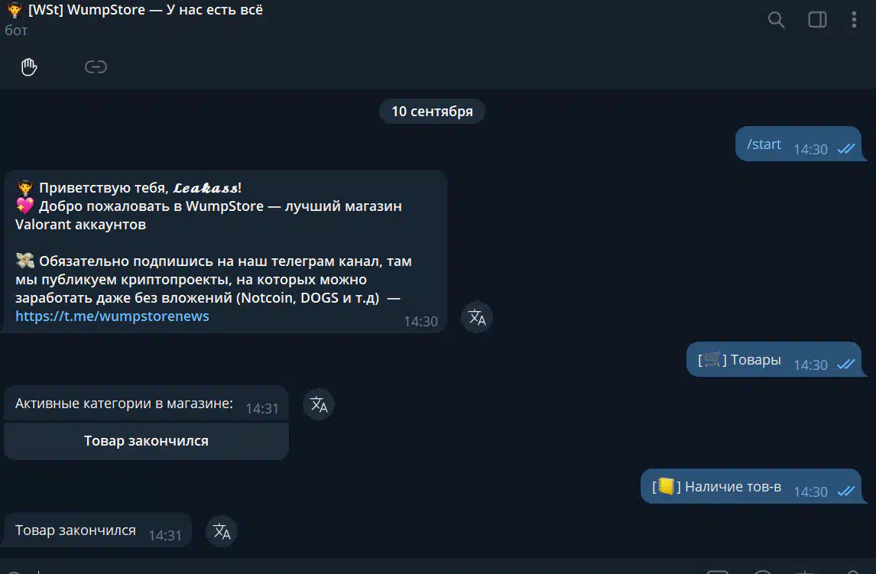Toggle the right side panel icon
The height and width of the screenshot is (574, 876).
[x=817, y=20]
